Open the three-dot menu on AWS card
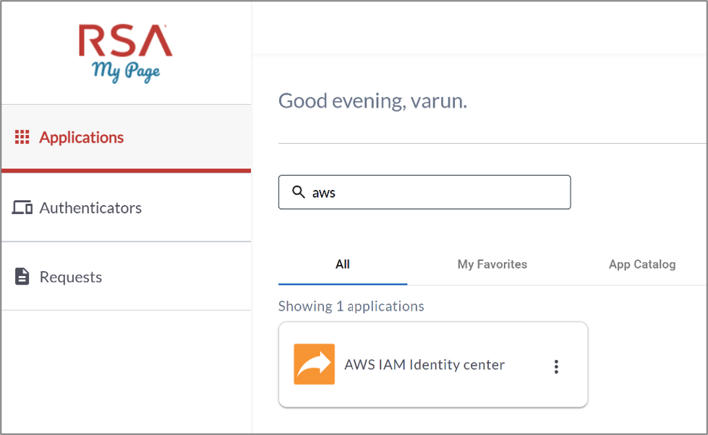Viewport: 708px width, 435px height. point(556,366)
